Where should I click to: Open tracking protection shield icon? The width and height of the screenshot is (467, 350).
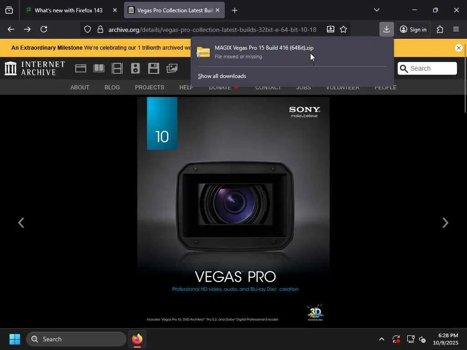point(87,29)
